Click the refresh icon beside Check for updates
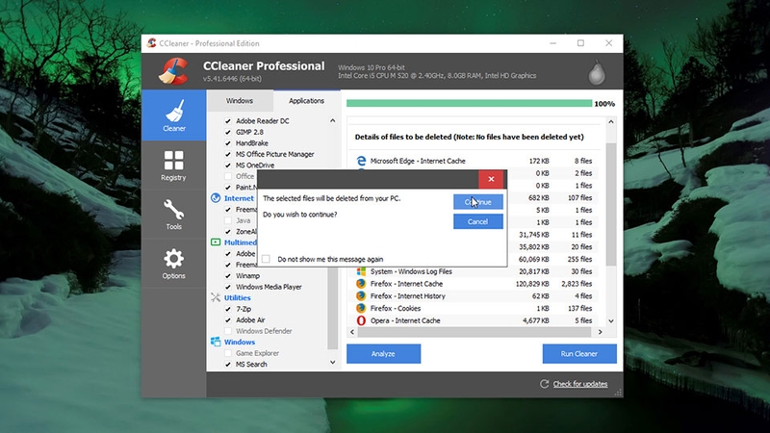 click(544, 384)
